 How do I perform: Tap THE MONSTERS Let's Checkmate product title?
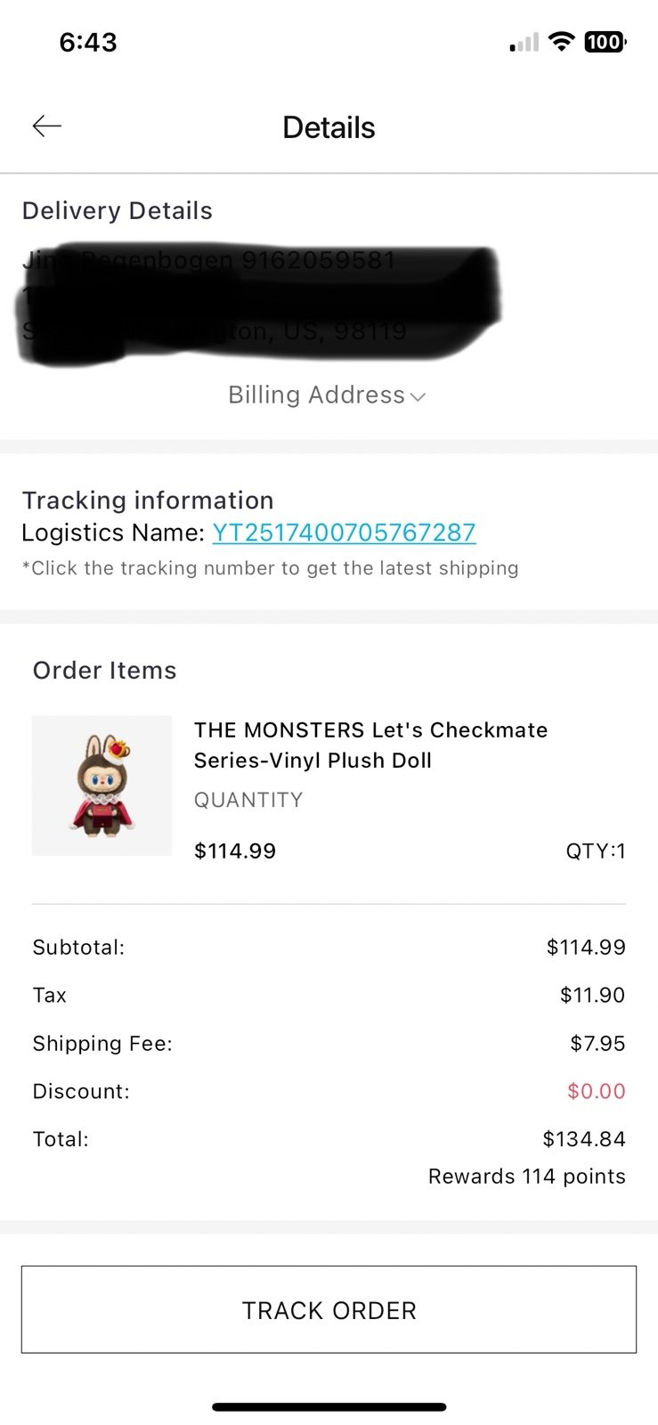point(370,745)
